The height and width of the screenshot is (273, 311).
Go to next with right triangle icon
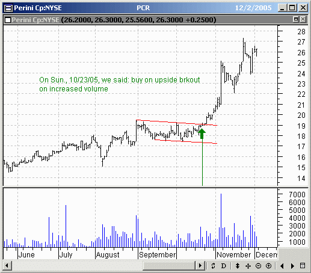click(292, 266)
